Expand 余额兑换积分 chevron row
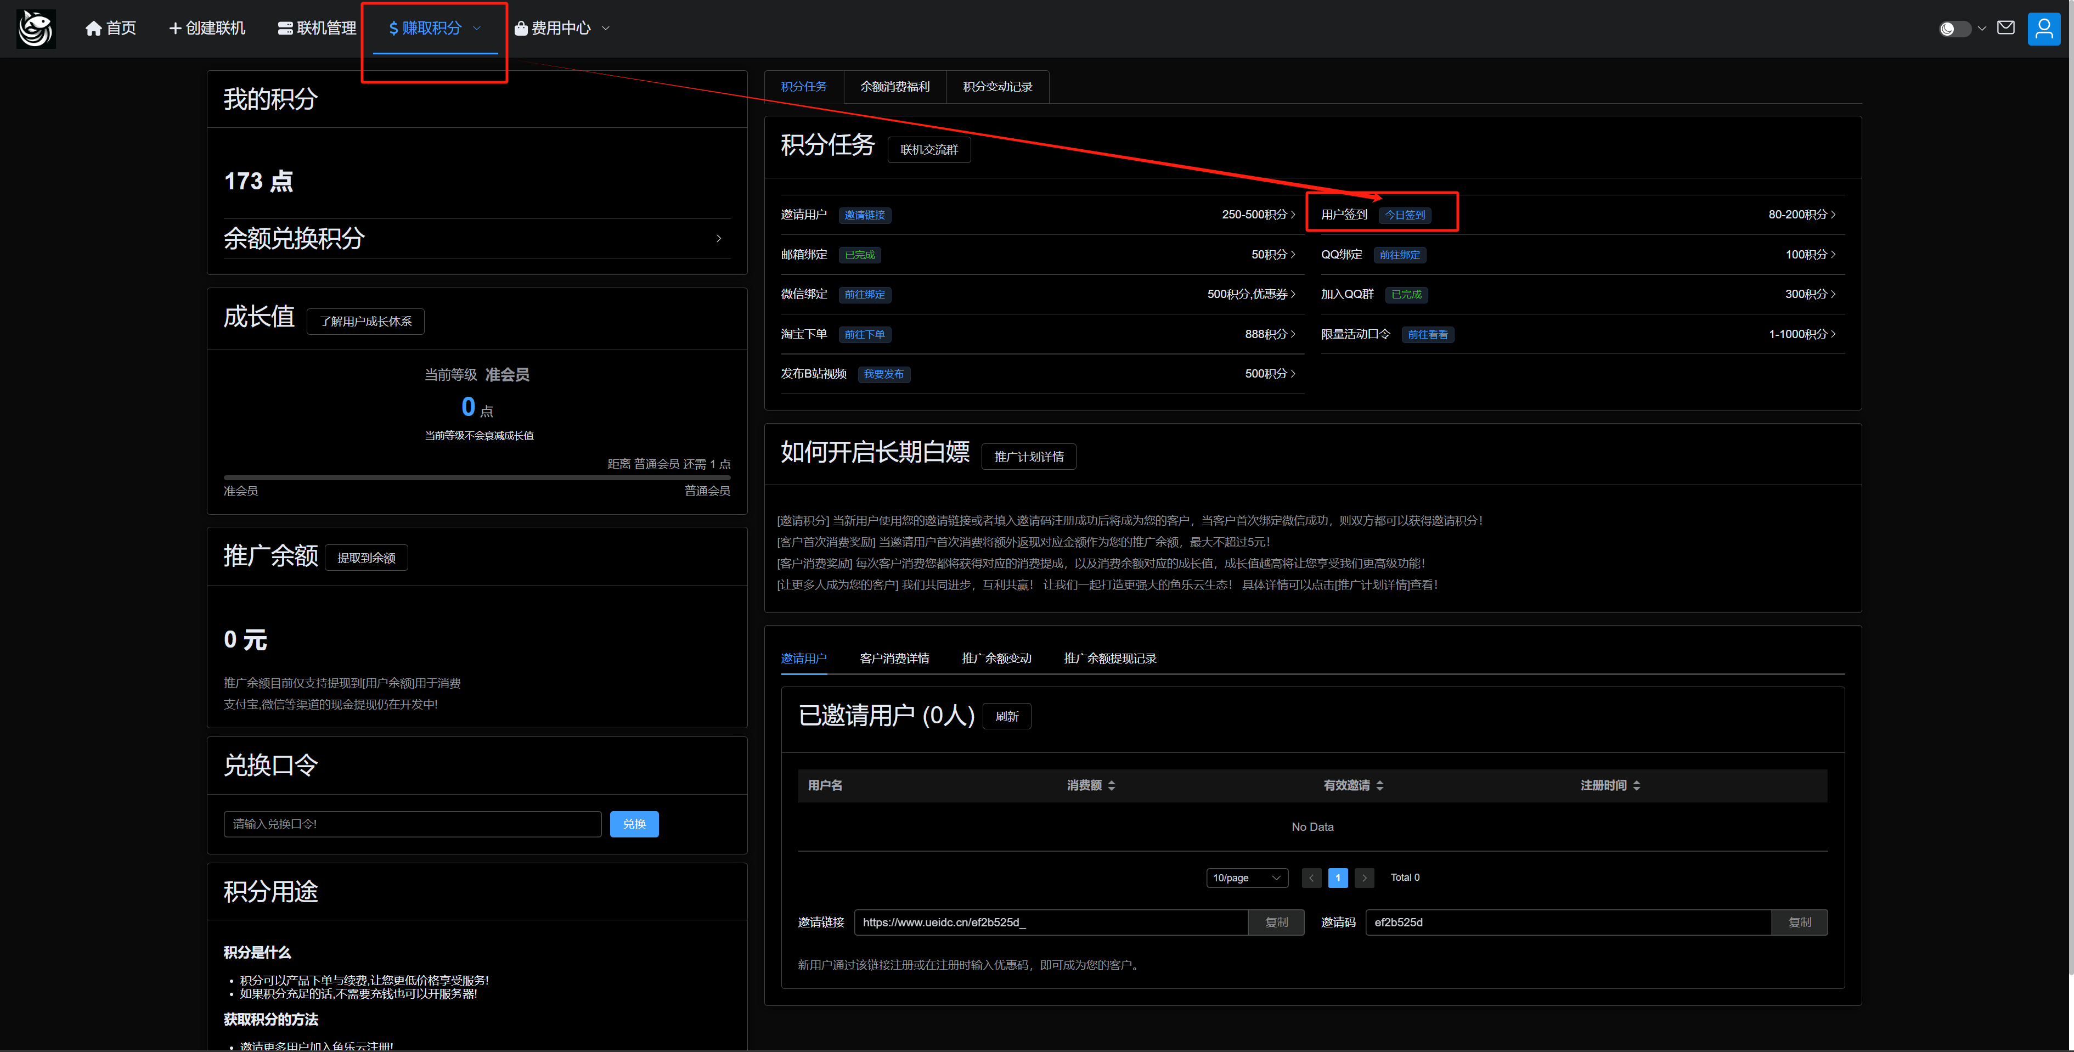 [718, 238]
